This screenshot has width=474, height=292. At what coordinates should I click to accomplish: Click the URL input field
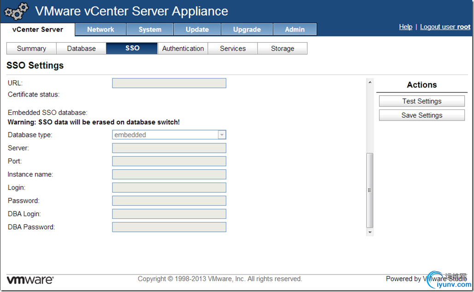pyautogui.click(x=169, y=83)
